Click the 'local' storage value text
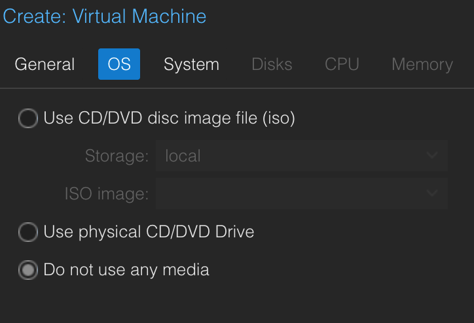This screenshot has height=323, width=474. [x=183, y=156]
